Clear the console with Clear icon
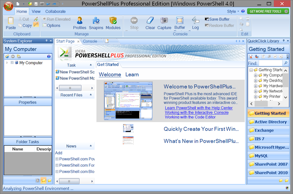Image resolution: width=293 pixels, height=194 pixels. (150, 20)
